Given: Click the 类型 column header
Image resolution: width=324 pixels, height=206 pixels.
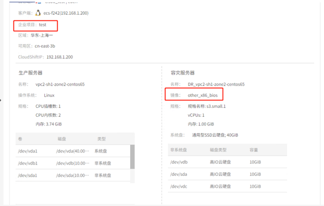Looking at the screenshot, I should tap(102, 139).
